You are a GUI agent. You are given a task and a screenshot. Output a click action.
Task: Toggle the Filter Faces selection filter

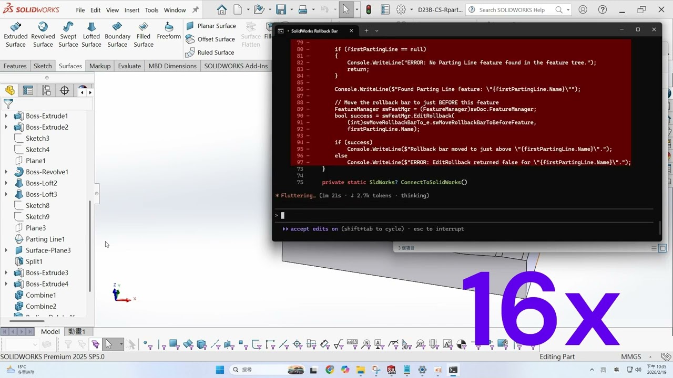[x=174, y=344]
